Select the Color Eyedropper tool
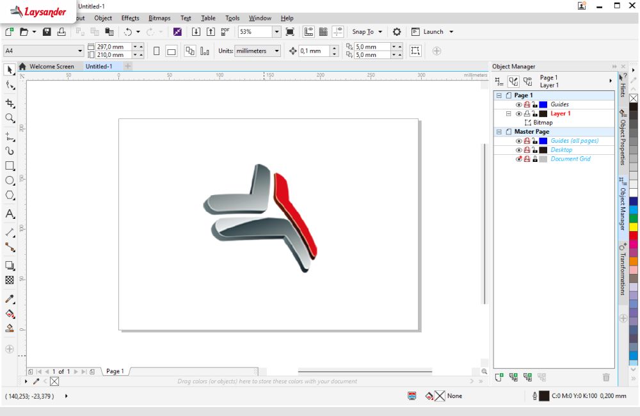The image size is (640, 416). (x=10, y=299)
